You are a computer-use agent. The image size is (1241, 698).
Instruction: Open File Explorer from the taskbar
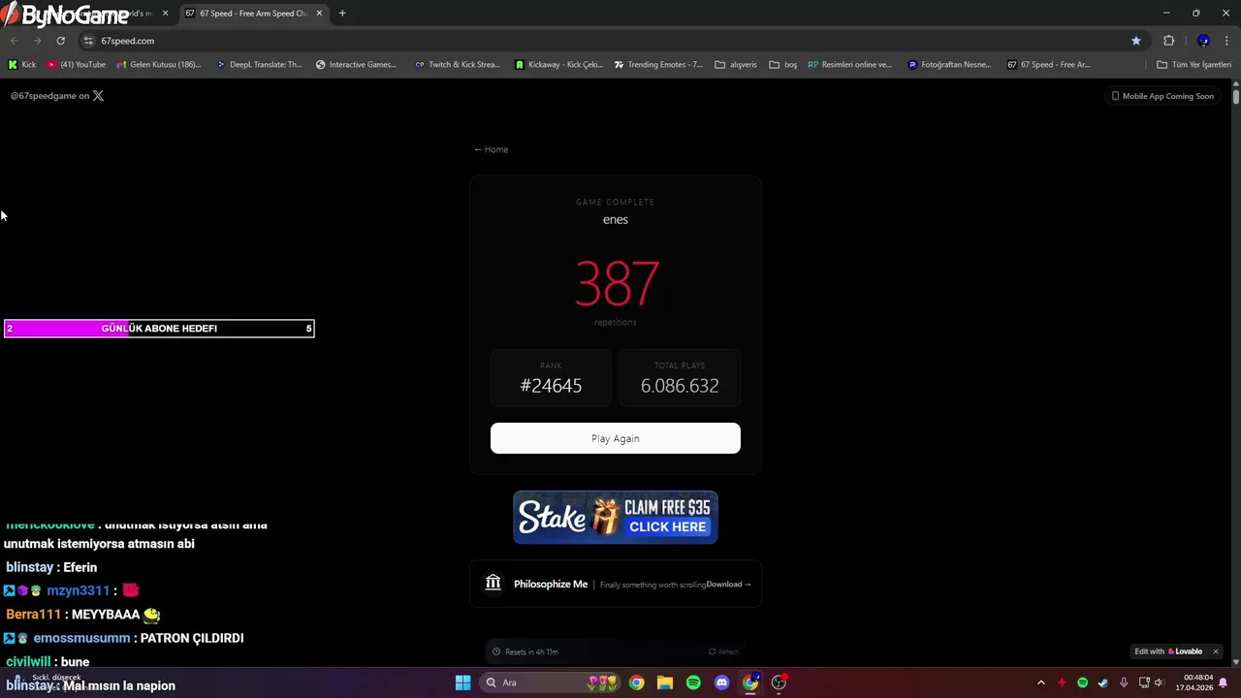(664, 682)
